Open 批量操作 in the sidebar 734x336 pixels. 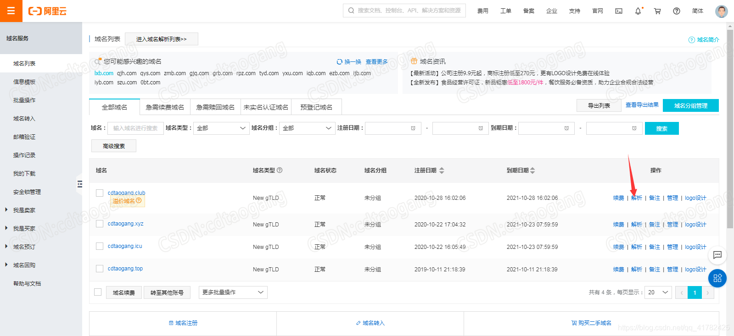click(24, 100)
